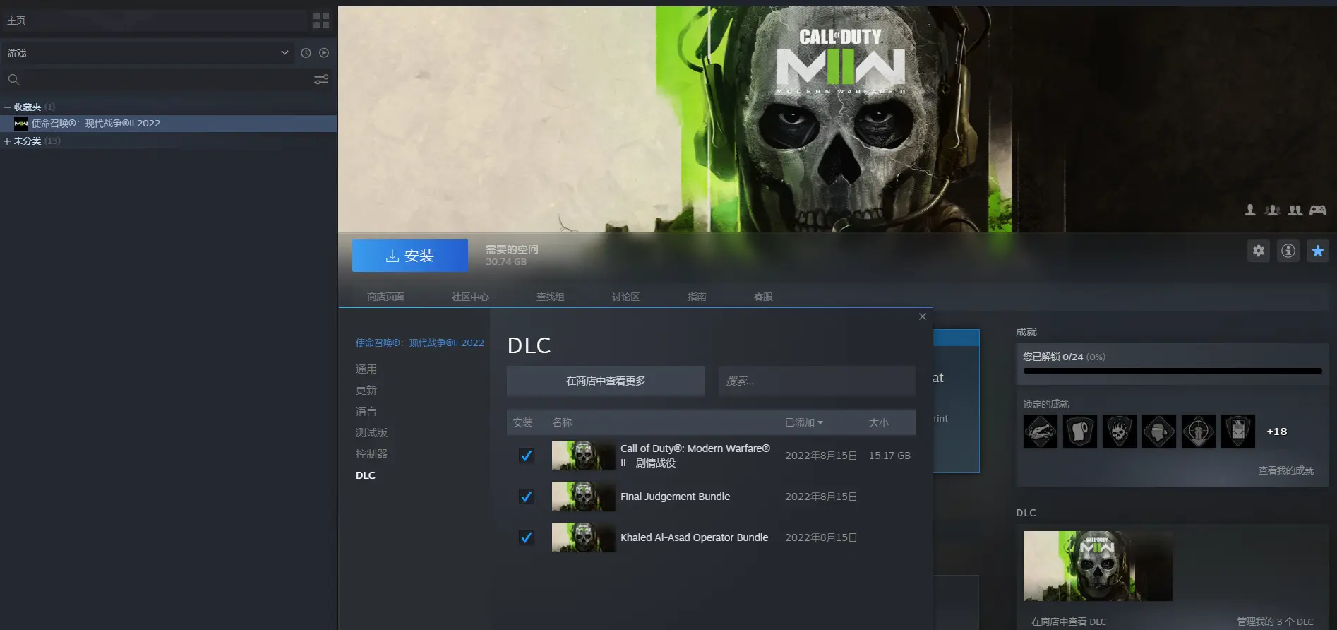Screen dimensions: 1337x630
Task: Expand the 未分类 category
Action: pyautogui.click(x=7, y=141)
